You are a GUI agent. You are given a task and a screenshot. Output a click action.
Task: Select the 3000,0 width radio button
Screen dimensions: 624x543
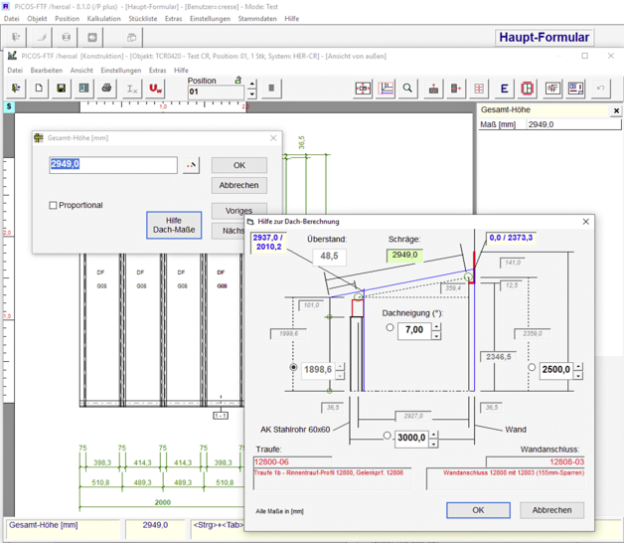tap(388, 436)
